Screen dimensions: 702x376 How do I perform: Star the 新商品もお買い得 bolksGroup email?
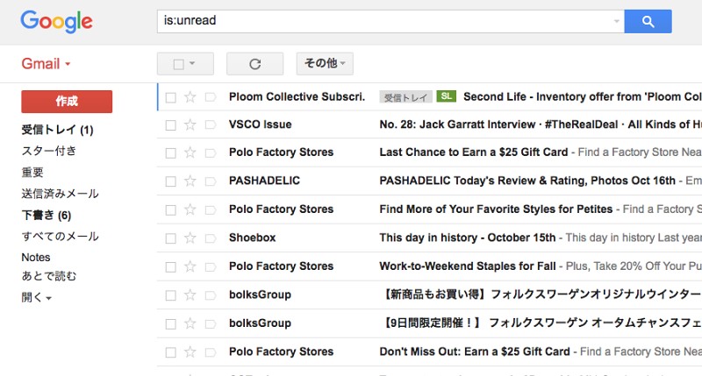pos(190,295)
